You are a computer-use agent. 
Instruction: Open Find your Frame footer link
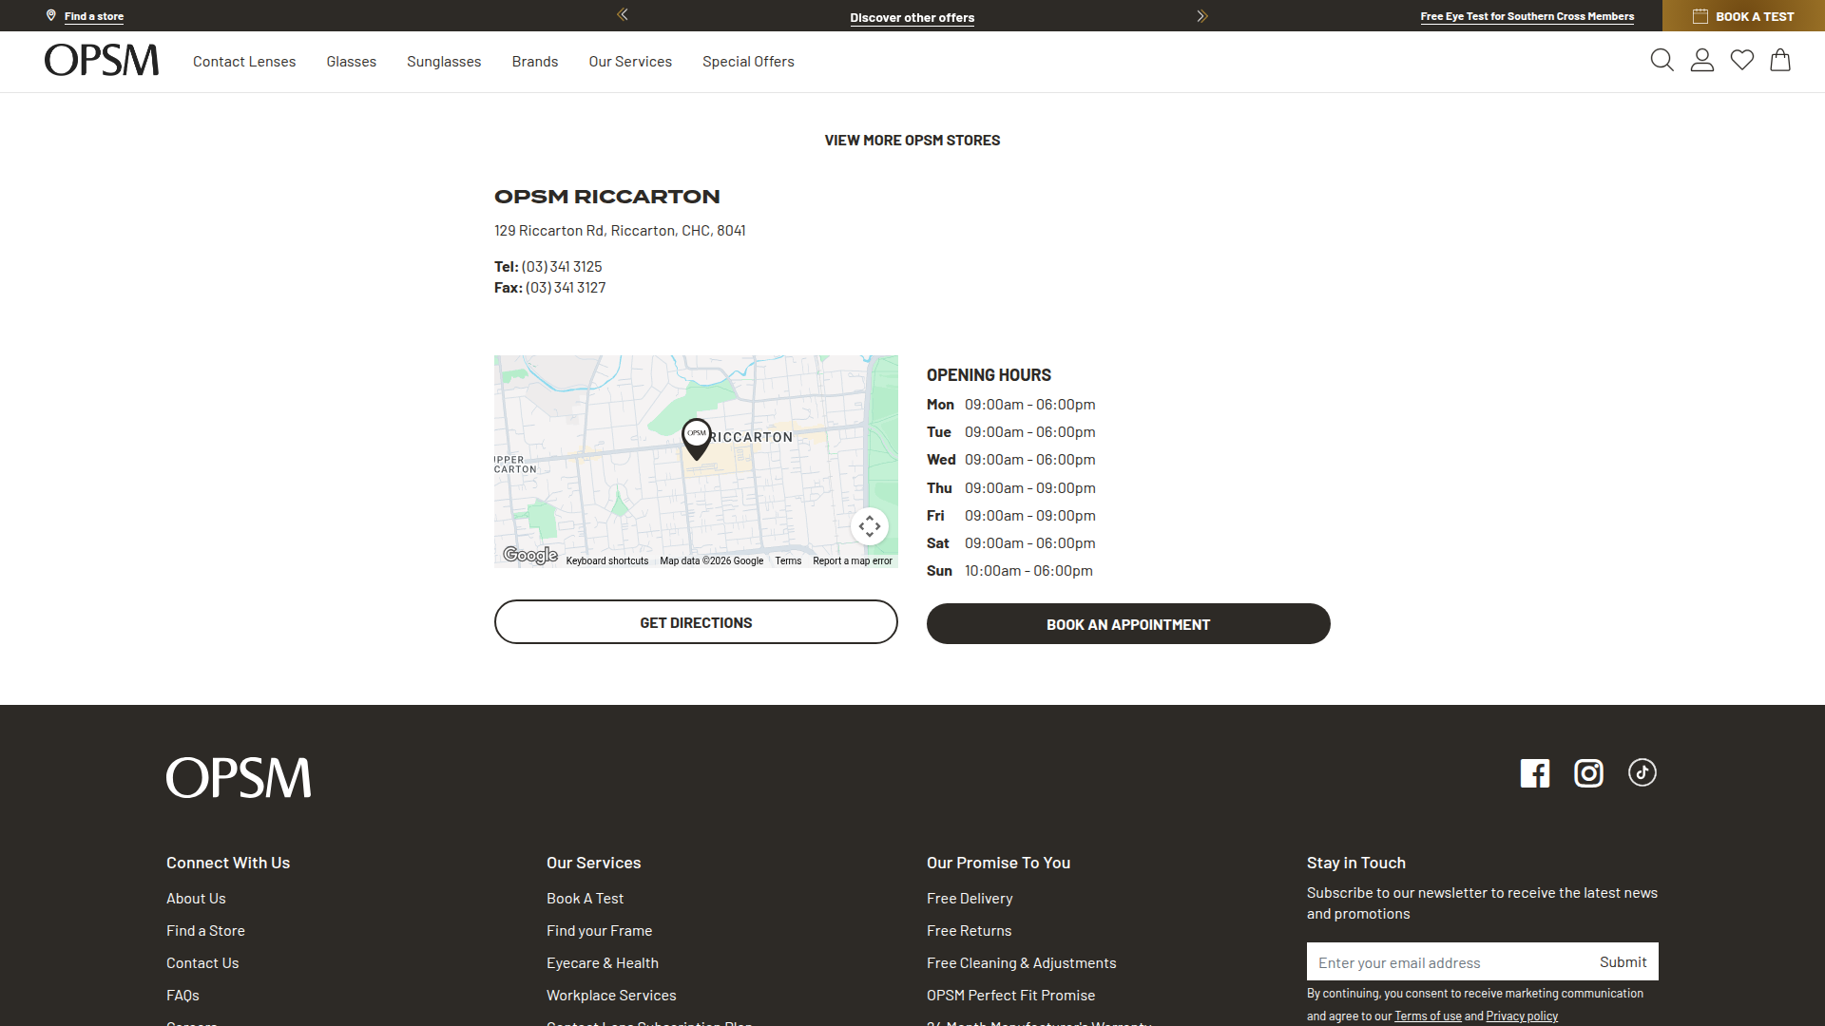pyautogui.click(x=599, y=931)
